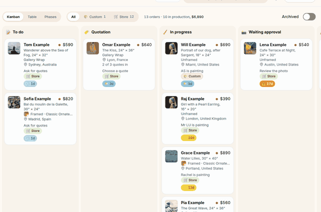Click Store tag on Grace Example card
Screen dimensions: 321x212
(190, 180)
